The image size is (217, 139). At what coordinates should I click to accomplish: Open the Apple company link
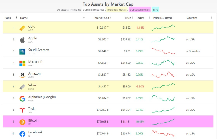pyautogui.click(x=32, y=38)
